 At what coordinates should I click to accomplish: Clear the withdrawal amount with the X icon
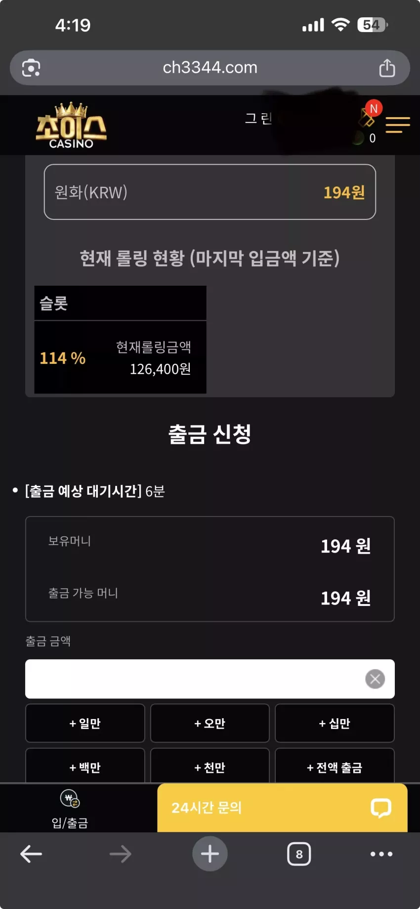[x=375, y=679]
